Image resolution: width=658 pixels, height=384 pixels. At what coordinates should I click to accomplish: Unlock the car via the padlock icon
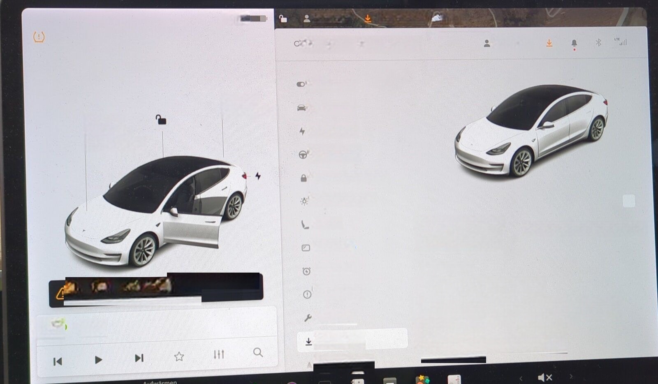click(x=160, y=120)
